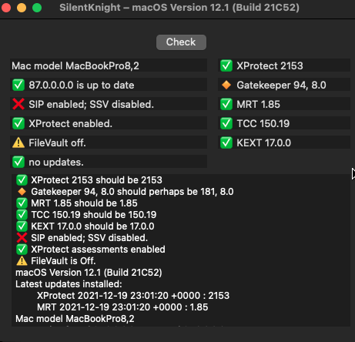Click green checkmark beside TCC 150.19 field

226,123
